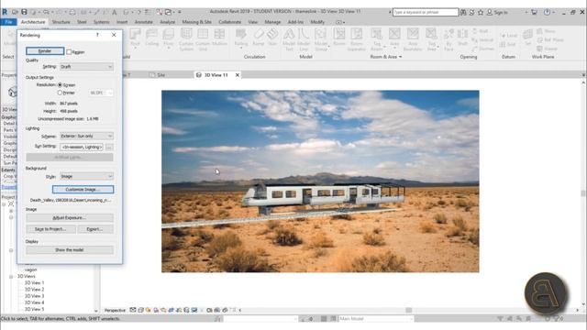Click the Render button
587x330 pixels.
[x=45, y=51]
